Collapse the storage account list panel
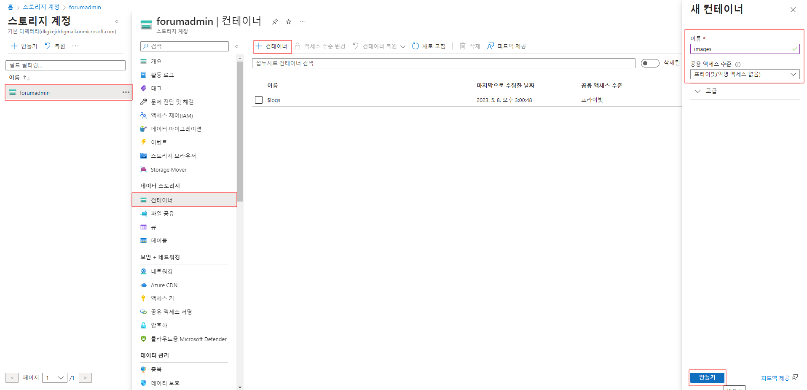The width and height of the screenshot is (807, 390). tap(117, 22)
